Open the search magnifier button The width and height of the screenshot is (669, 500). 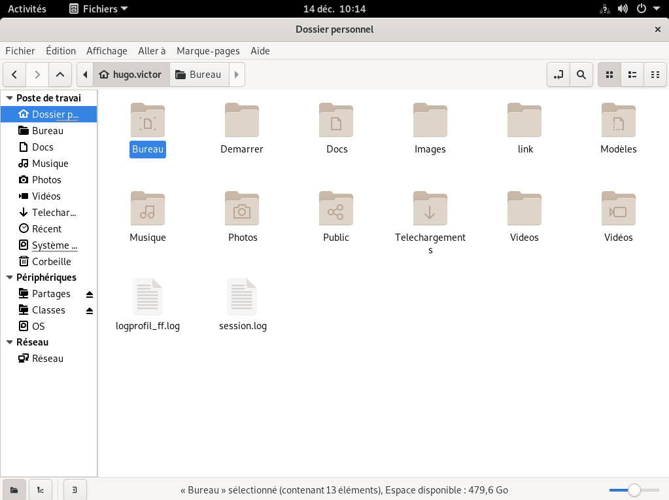581,75
